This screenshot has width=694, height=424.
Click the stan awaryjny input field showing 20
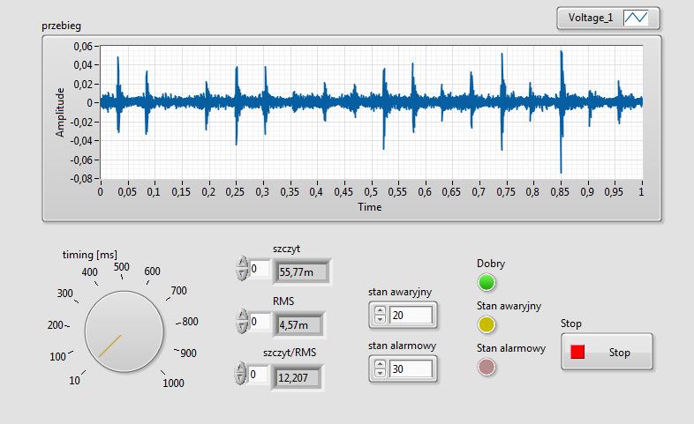(x=411, y=315)
